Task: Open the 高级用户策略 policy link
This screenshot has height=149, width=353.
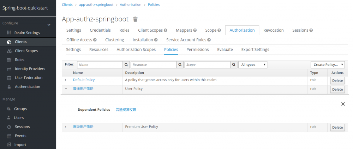Action: tap(83, 127)
